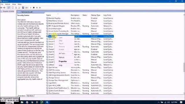Open the Help toolbar icon
This screenshot has height=104, width=185.
23,8
